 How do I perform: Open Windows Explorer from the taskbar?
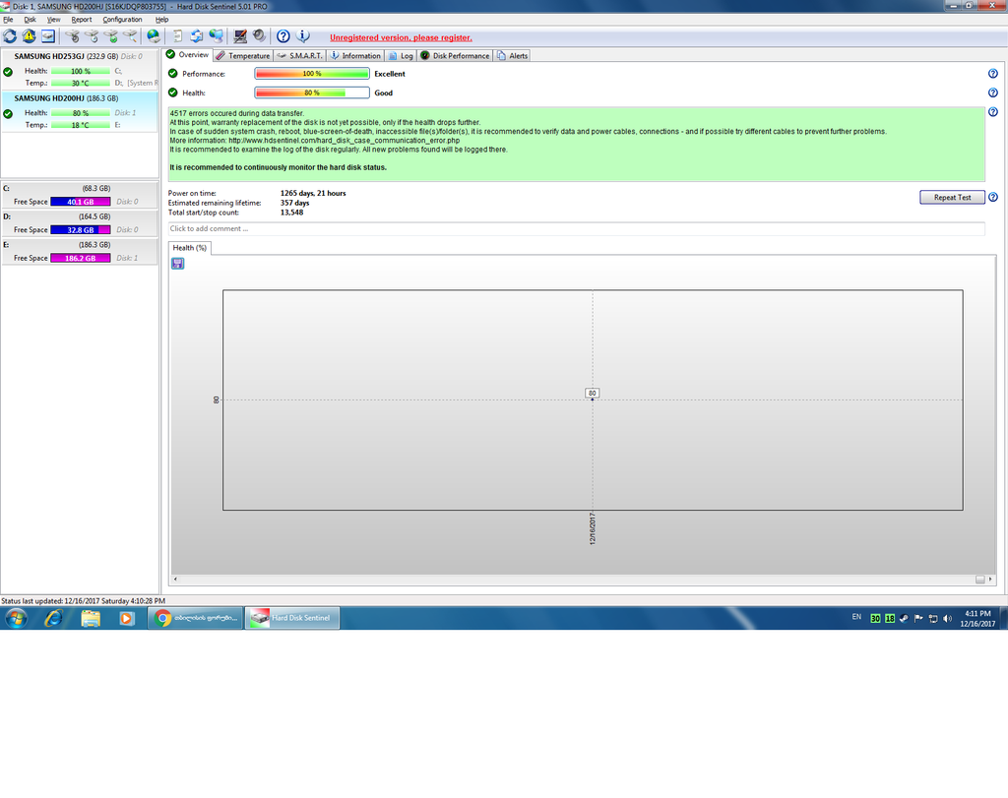[x=91, y=619]
